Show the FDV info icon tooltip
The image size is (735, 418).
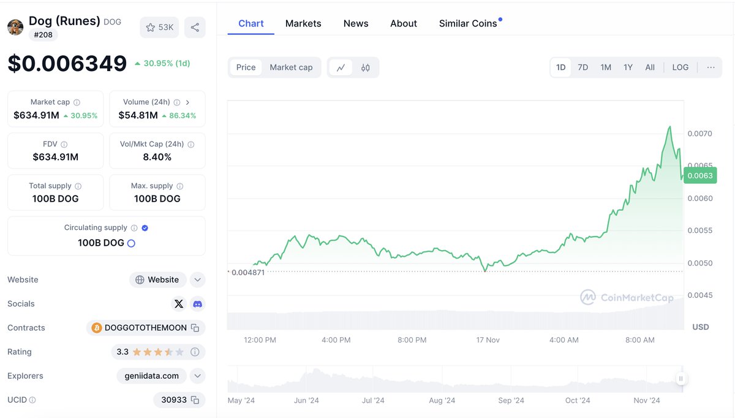(64, 144)
